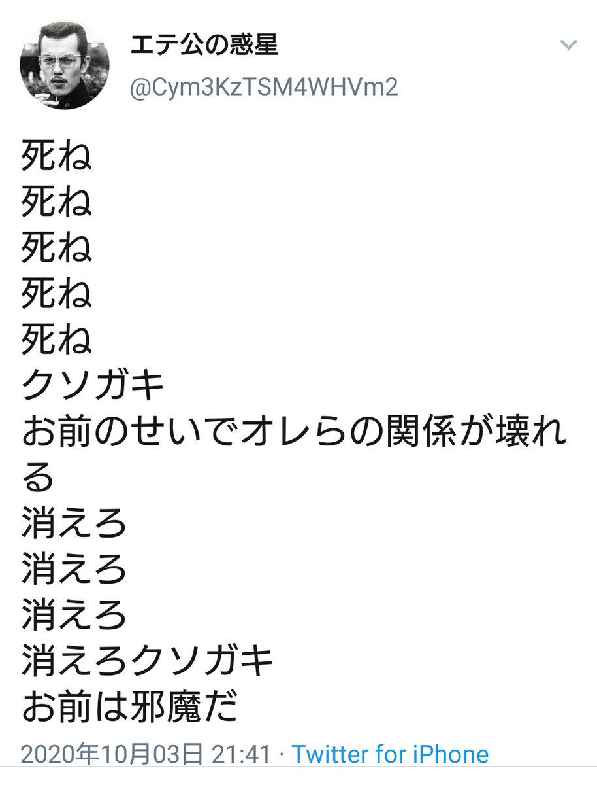Click the third standalone 消えろ line

click(74, 616)
